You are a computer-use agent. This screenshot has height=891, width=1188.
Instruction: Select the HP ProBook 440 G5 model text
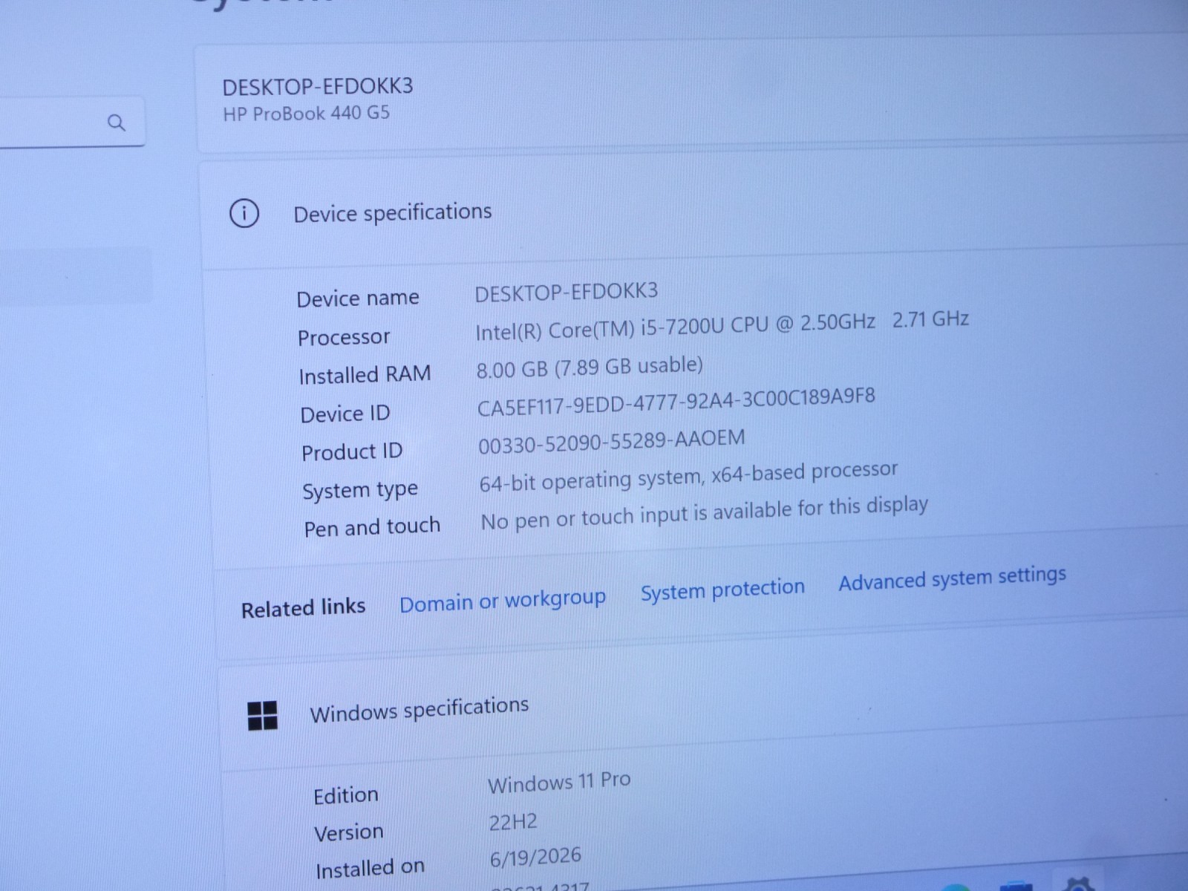(306, 114)
